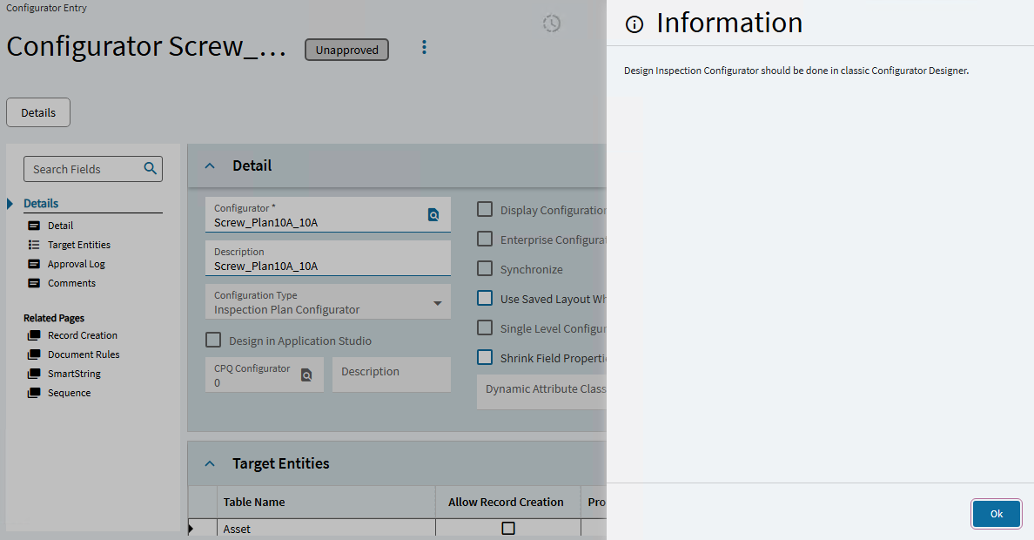Click the Ok button in Information panel

tap(996, 514)
